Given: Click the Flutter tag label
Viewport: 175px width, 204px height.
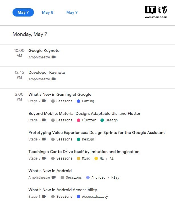Looking at the screenshot, I should click(89, 120).
